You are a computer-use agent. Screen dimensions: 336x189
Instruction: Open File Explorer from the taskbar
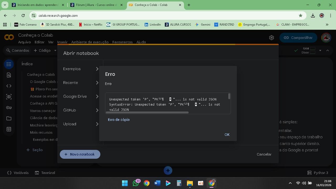click(190, 183)
